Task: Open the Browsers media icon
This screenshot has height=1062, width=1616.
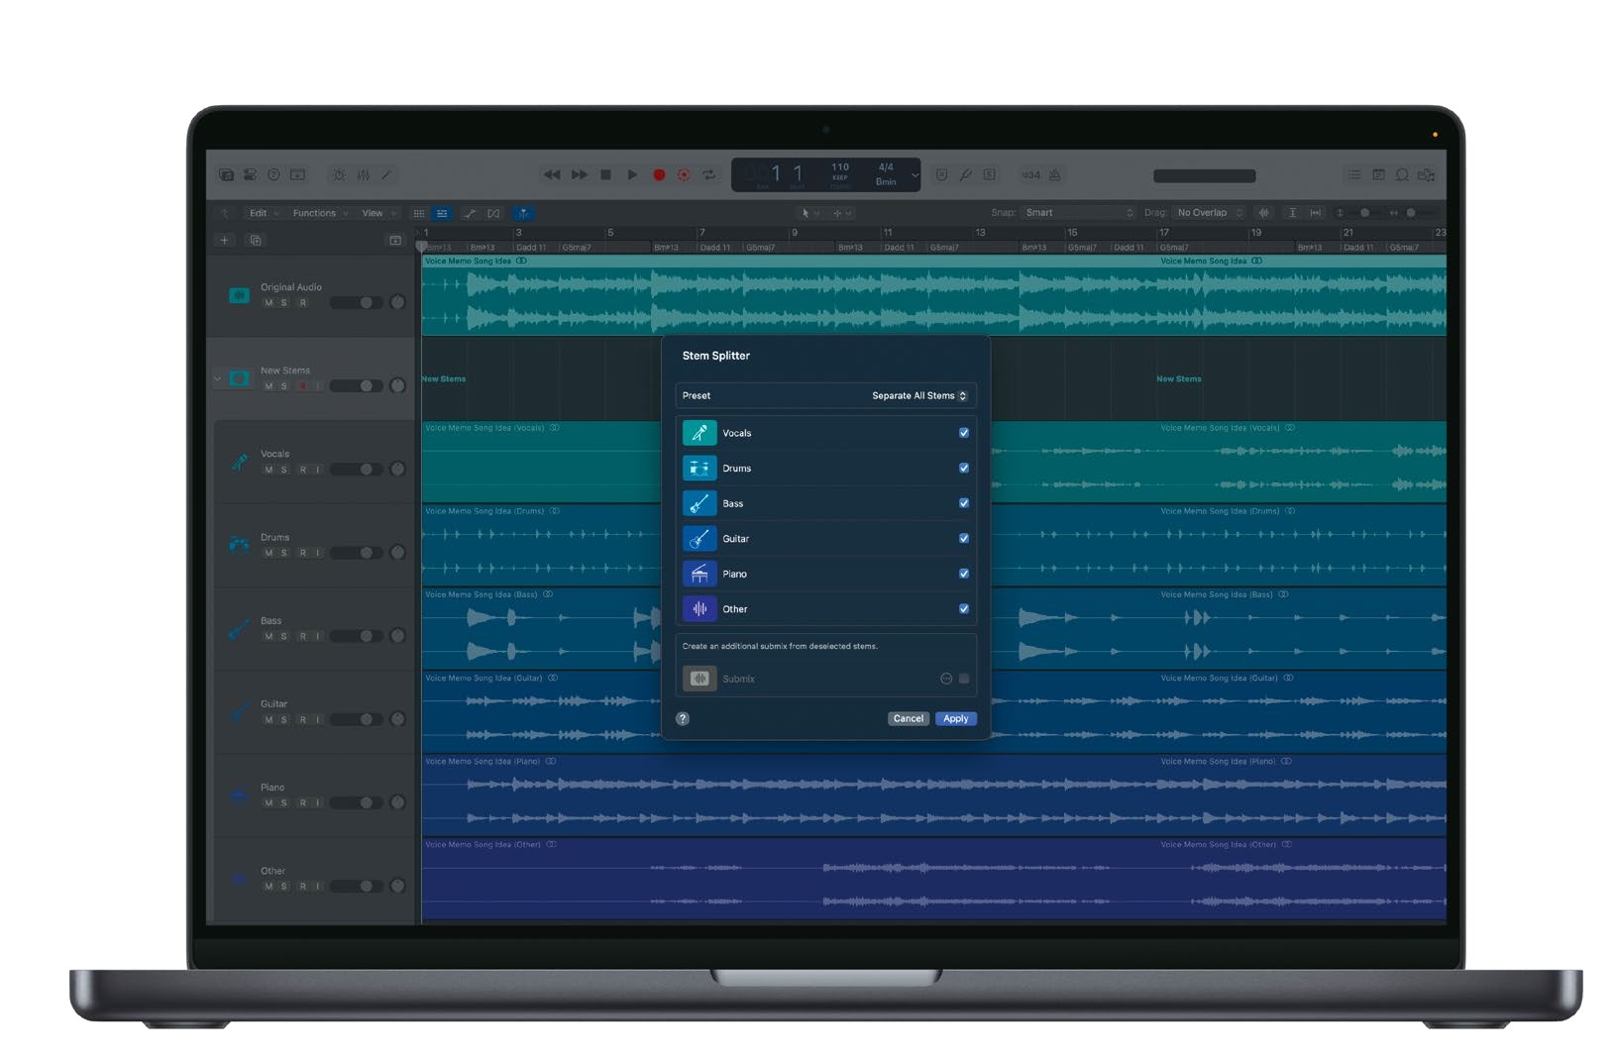Action: point(1426,174)
